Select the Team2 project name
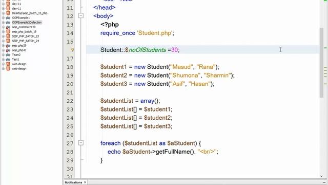Screen dimensions: 328x185 click(16, 55)
